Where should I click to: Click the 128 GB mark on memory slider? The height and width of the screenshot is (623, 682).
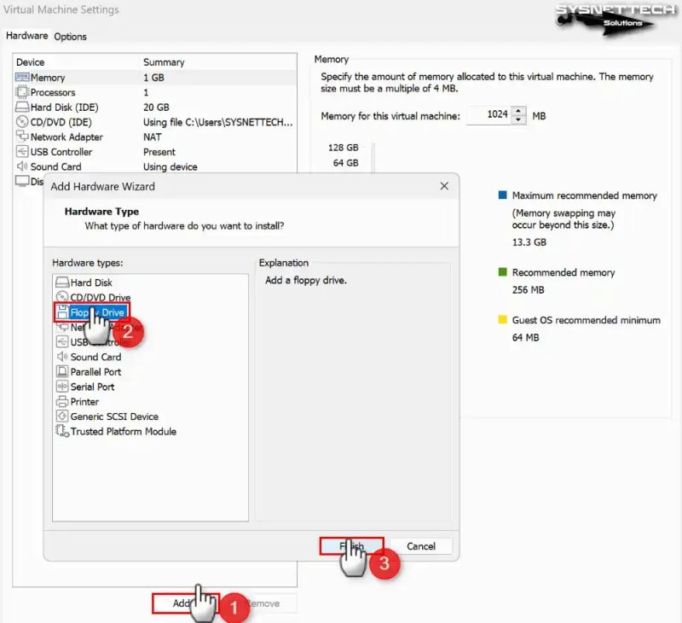point(344,148)
